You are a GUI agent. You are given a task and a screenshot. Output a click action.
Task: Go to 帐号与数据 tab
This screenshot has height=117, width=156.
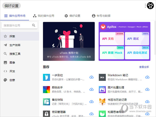pyautogui.click(x=101, y=16)
